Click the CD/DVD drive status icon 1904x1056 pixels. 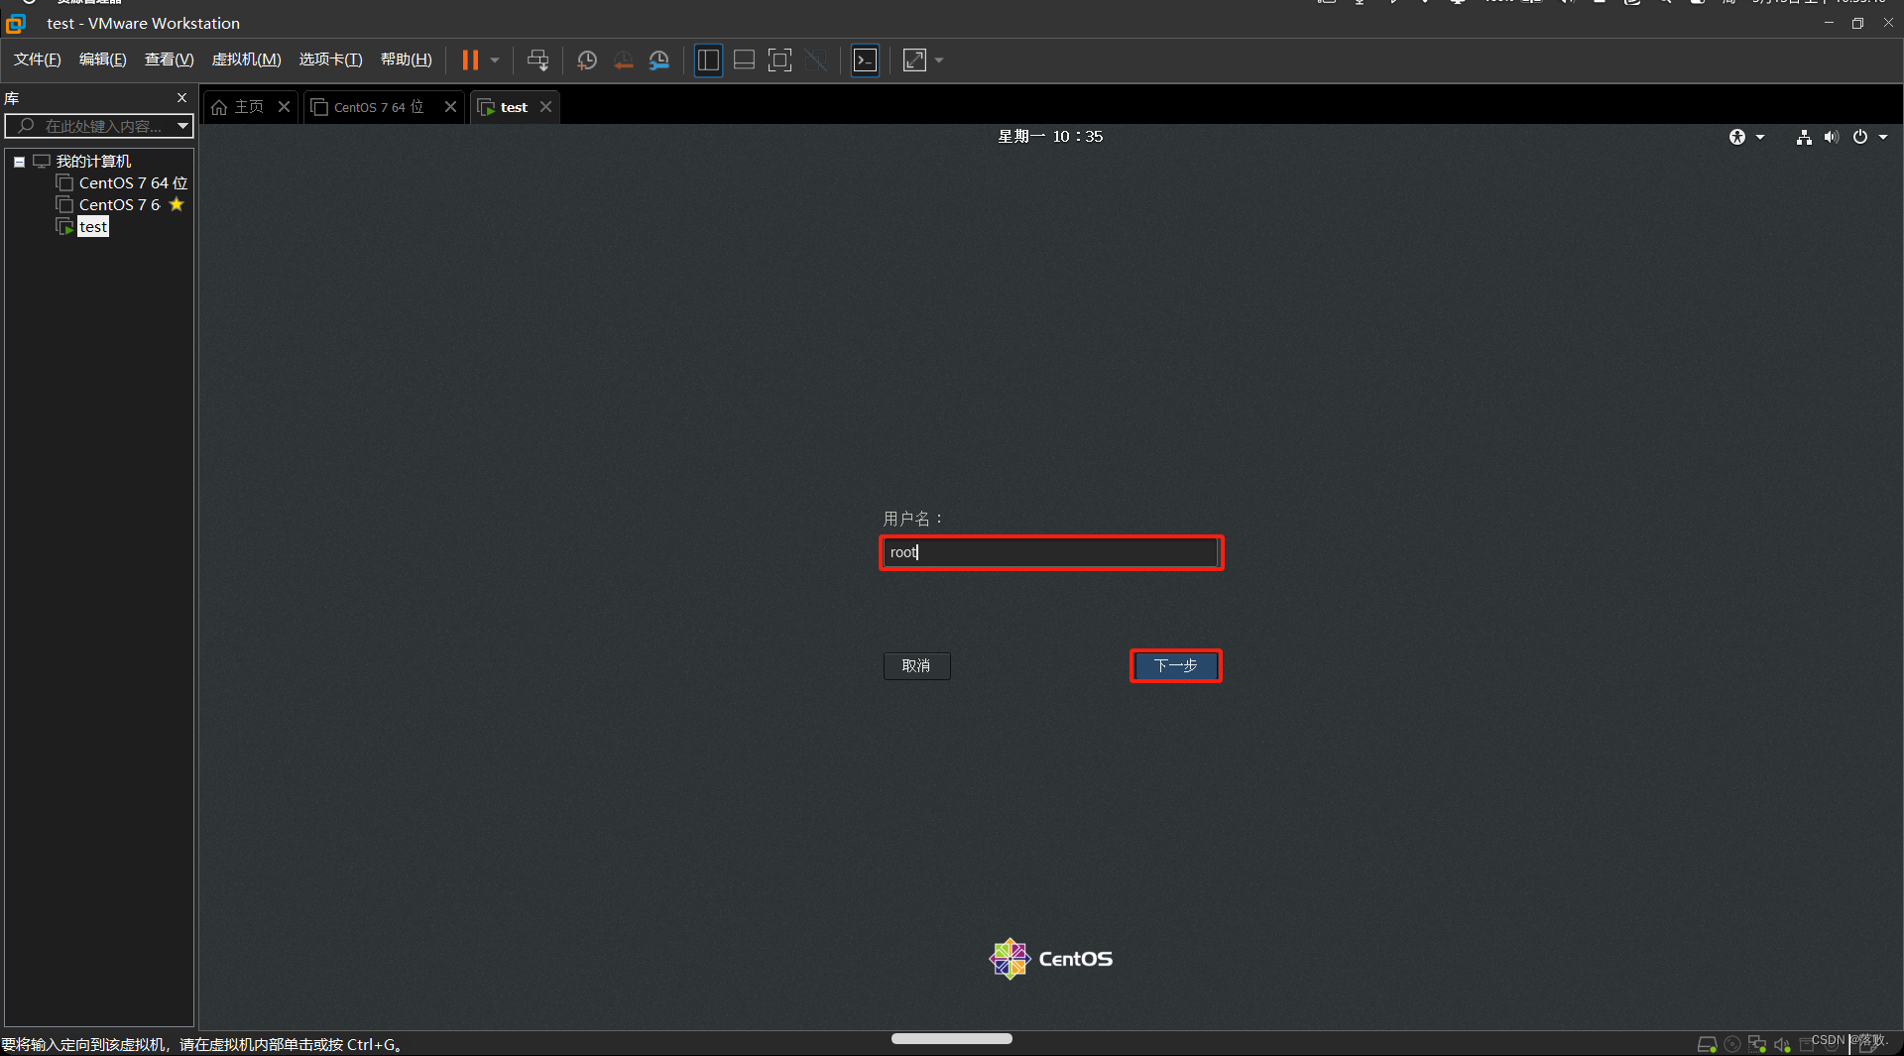tap(1732, 1044)
